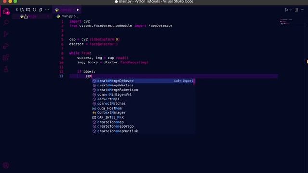Click the 'while True:' code line

[80, 53]
